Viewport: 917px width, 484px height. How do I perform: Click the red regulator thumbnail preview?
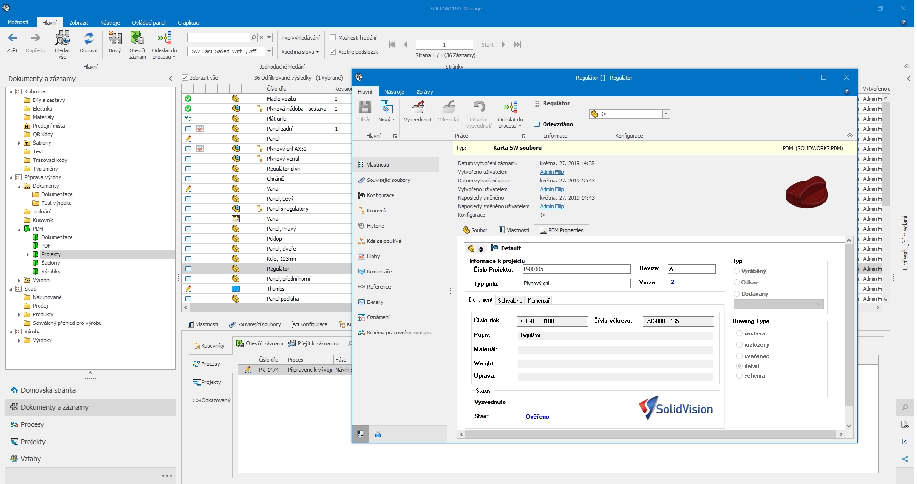pyautogui.click(x=806, y=192)
